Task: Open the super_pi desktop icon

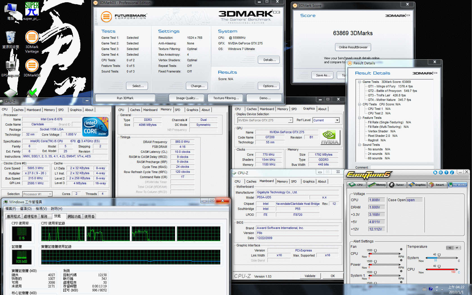Action: (x=32, y=11)
